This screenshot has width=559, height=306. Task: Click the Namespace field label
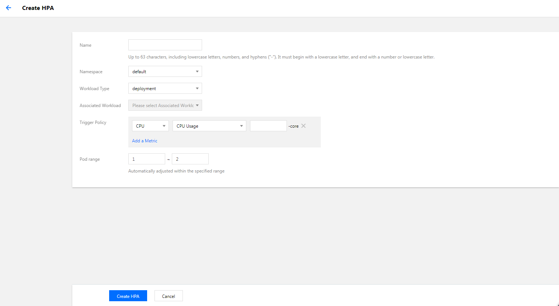click(91, 72)
